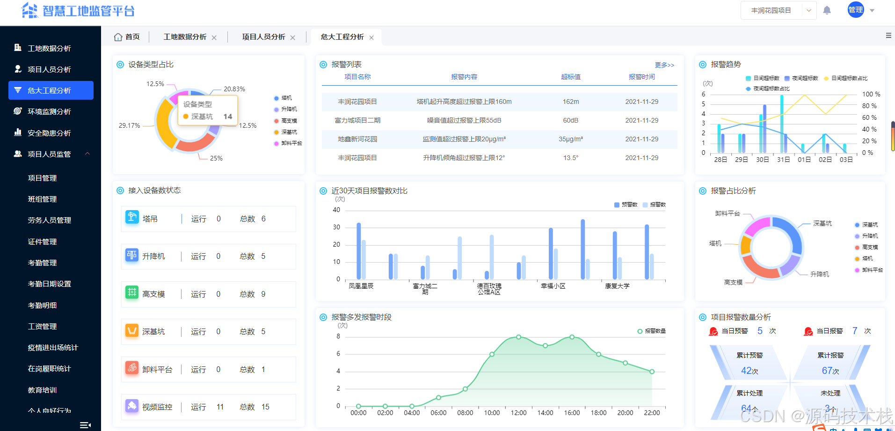Toggle 夜间超标数占比 legend in 报警趋势
Image resolution: width=895 pixels, height=431 pixels.
pos(768,88)
